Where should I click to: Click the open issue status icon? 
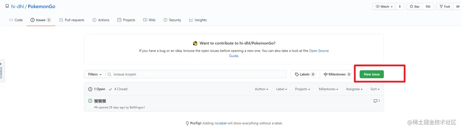(x=90, y=101)
